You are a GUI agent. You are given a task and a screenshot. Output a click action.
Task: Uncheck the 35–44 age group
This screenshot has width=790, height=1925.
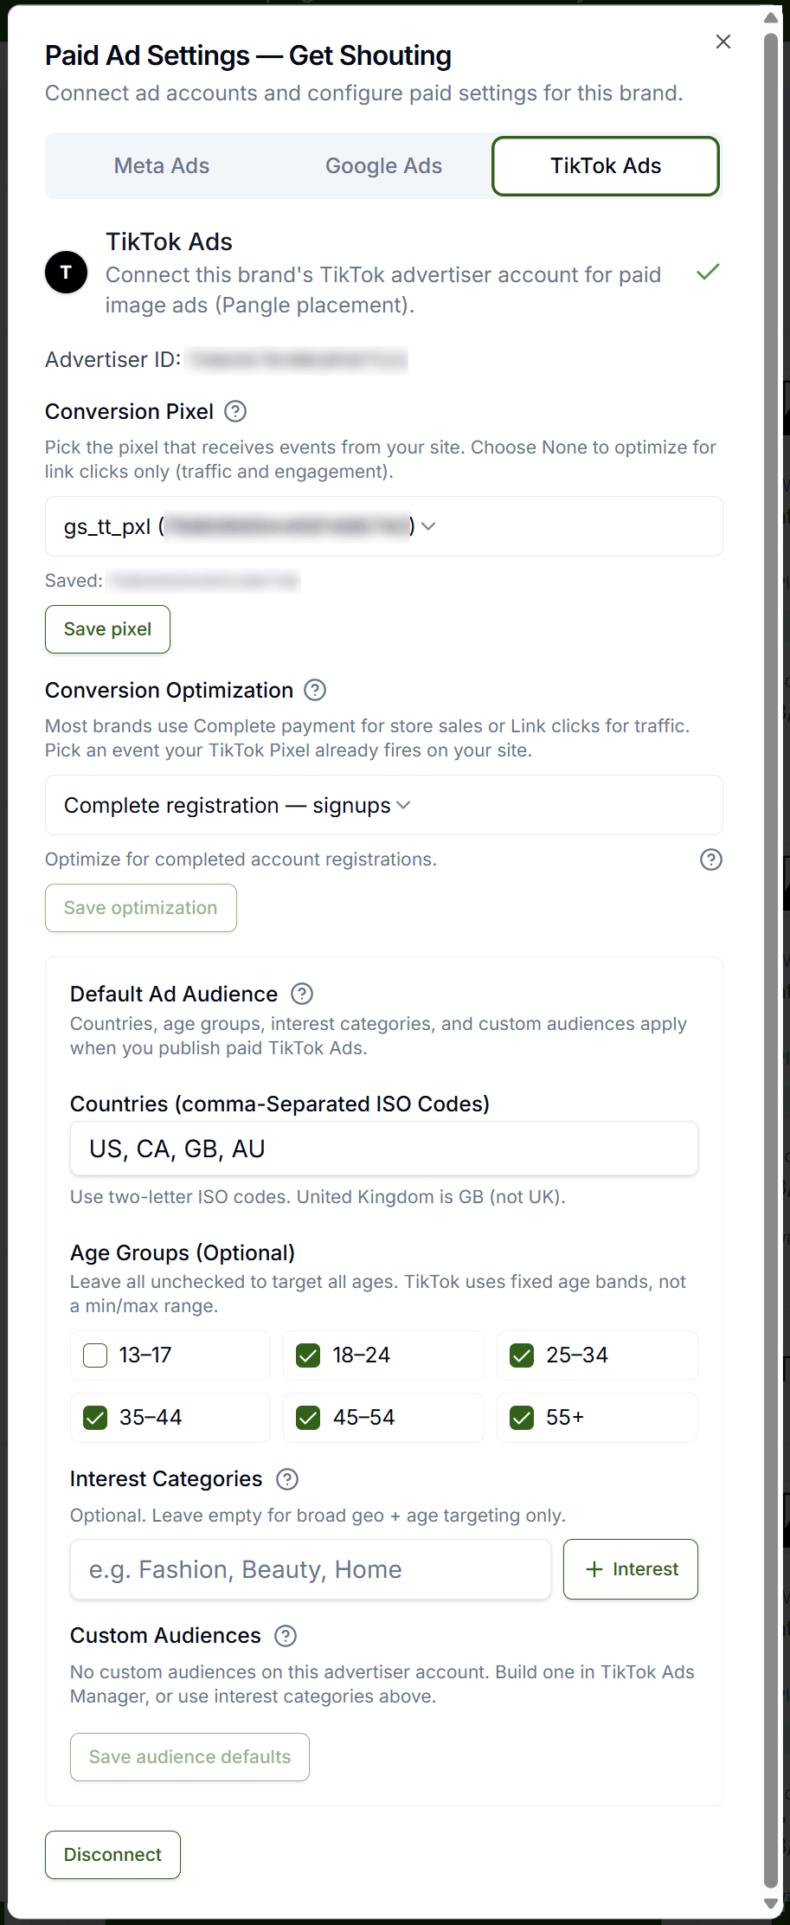pyautogui.click(x=95, y=1418)
